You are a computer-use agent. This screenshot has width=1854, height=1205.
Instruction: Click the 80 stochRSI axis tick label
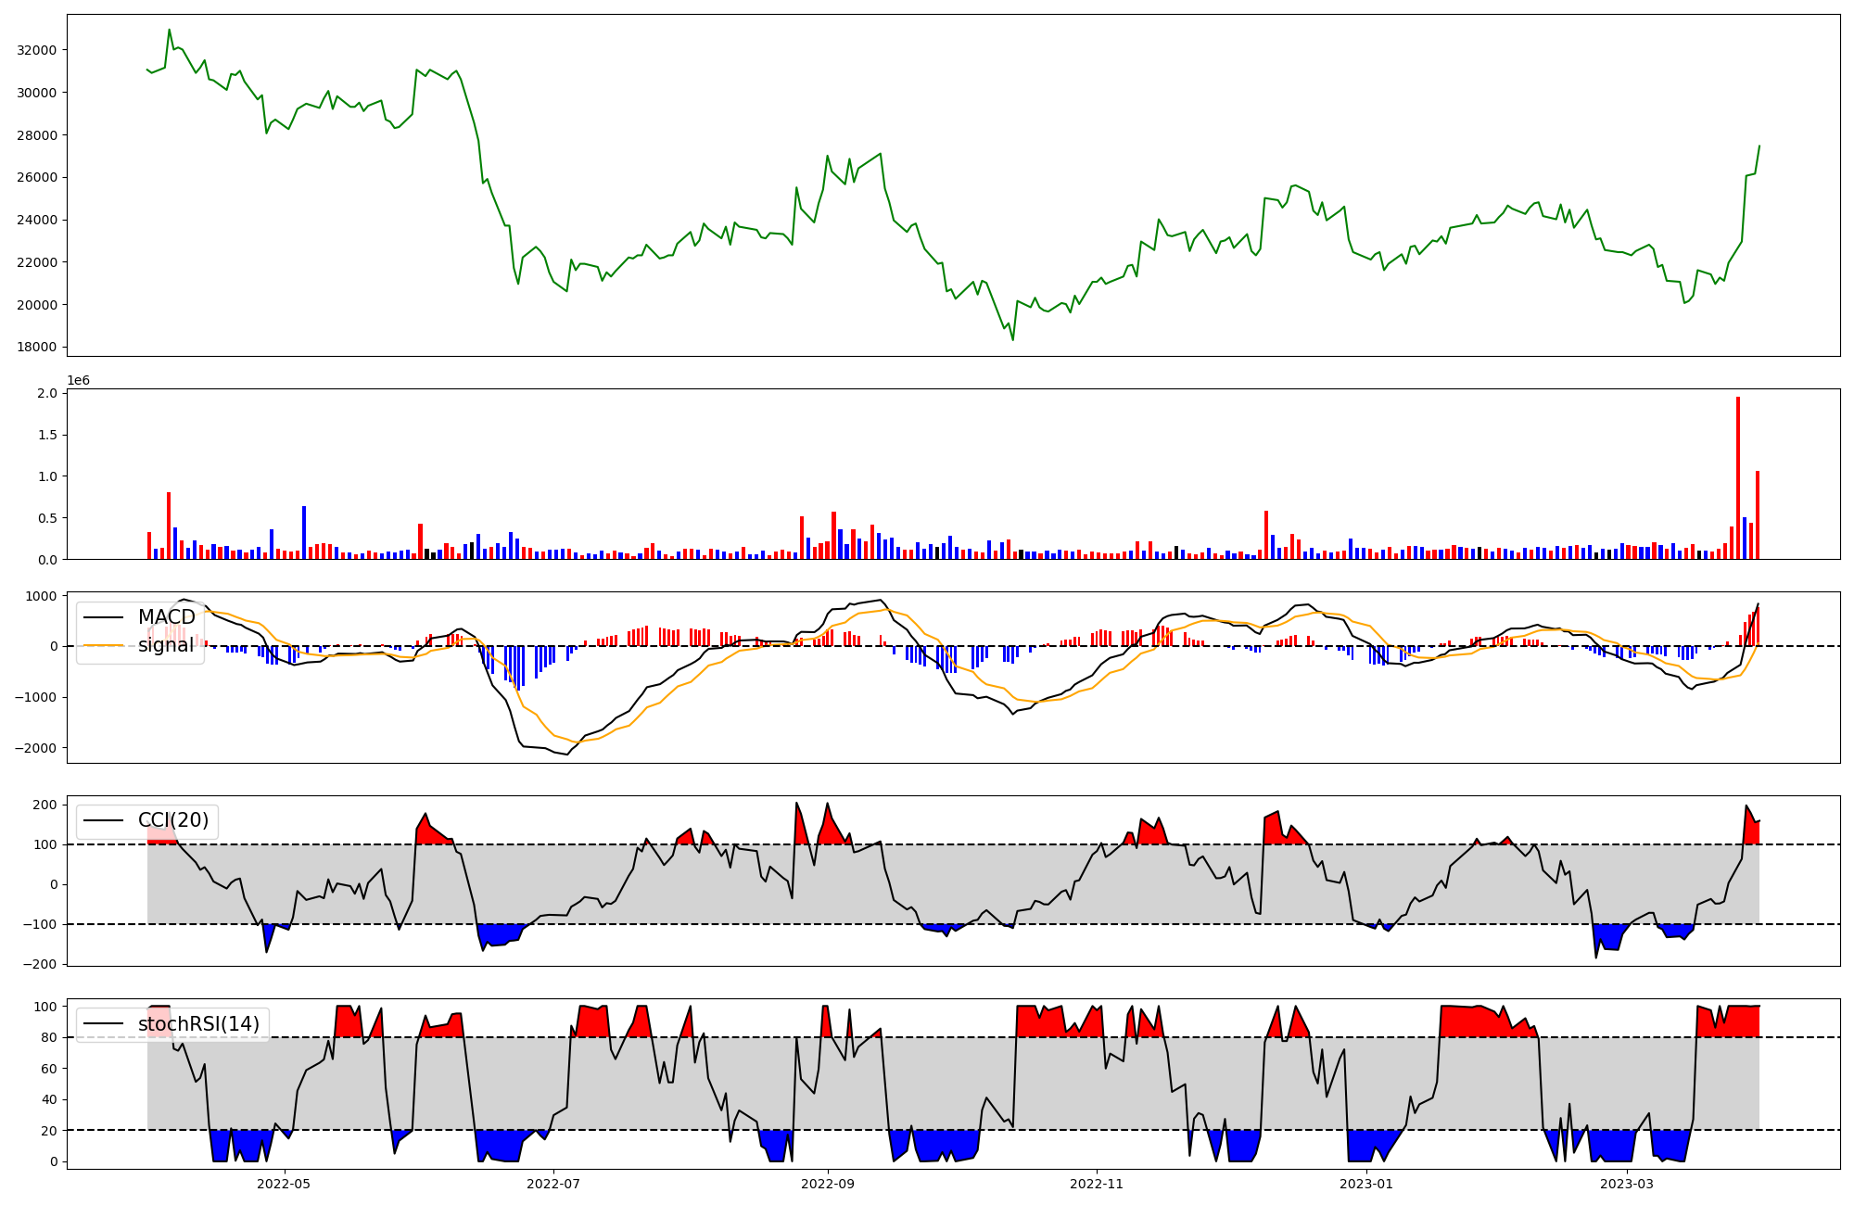[49, 1038]
